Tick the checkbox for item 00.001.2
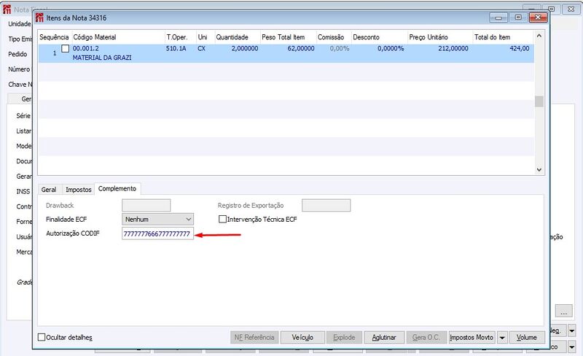Image resolution: width=583 pixels, height=356 pixels. [x=66, y=48]
